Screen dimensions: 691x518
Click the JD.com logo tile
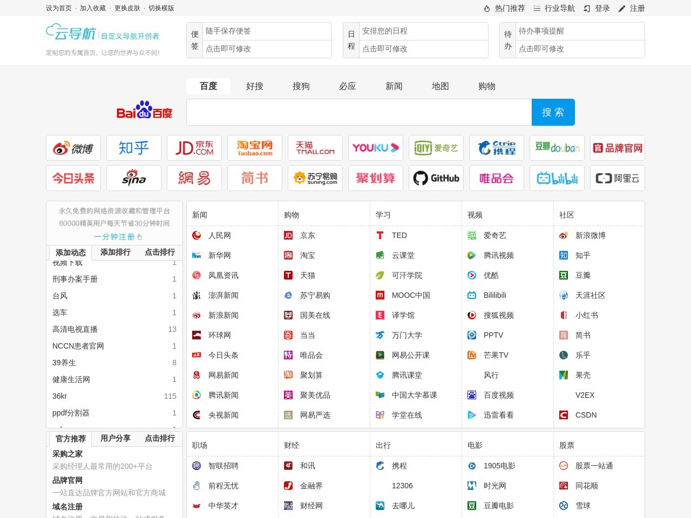[194, 148]
